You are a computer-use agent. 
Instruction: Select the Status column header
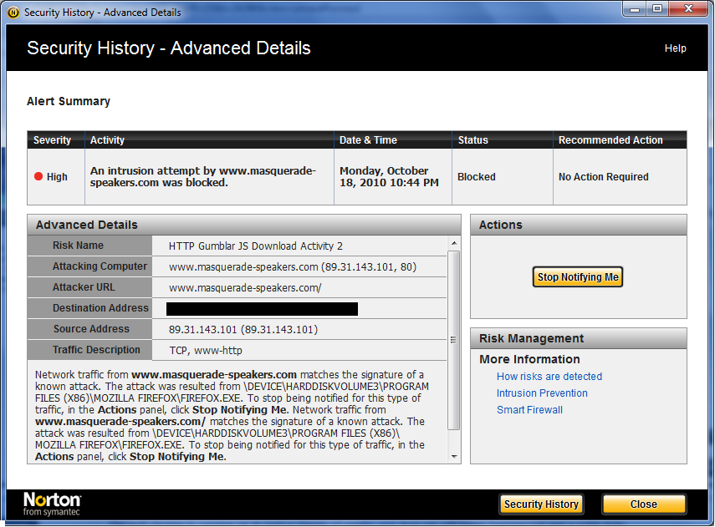tap(503, 140)
